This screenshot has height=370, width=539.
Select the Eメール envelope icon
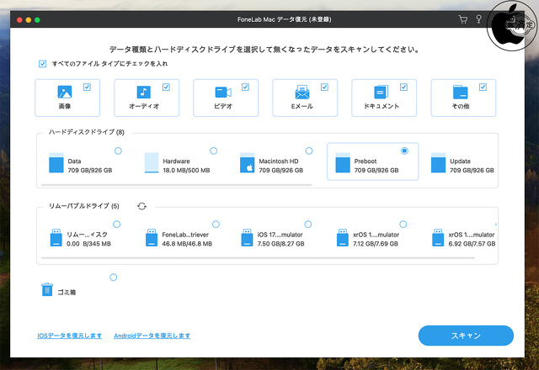point(302,92)
